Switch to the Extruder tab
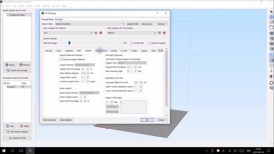274x154 pixels. (49, 51)
